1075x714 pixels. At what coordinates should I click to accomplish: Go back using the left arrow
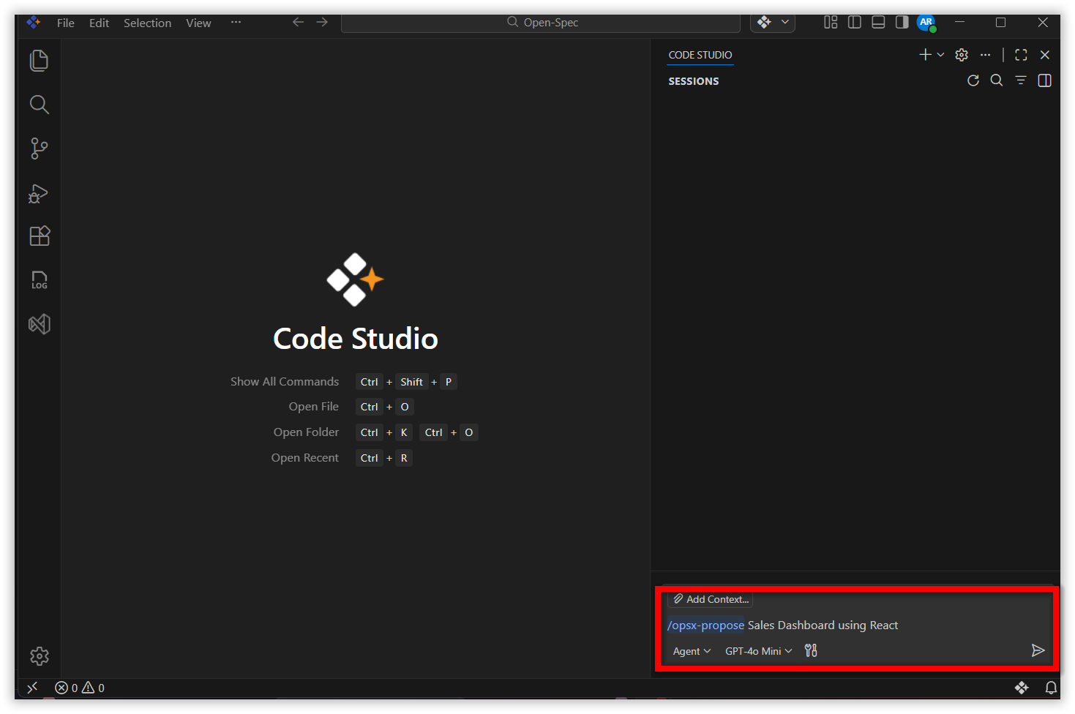298,22
